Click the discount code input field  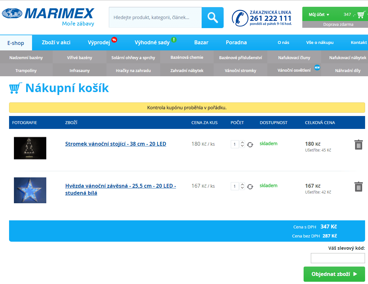pos(338,258)
